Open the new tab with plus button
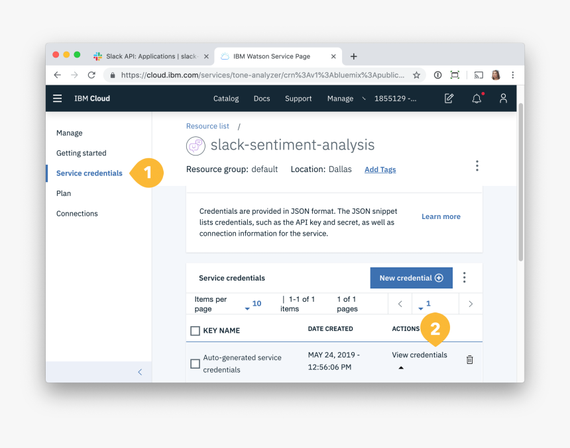Viewport: 570px width, 448px height. (353, 57)
